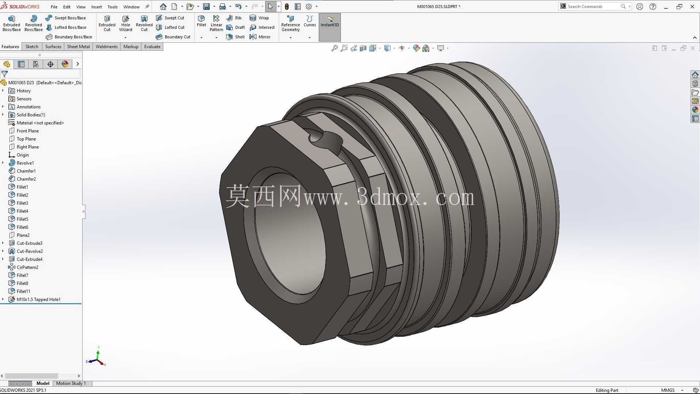The image size is (700, 394).
Task: Click the Shell tool
Action: tap(235, 37)
